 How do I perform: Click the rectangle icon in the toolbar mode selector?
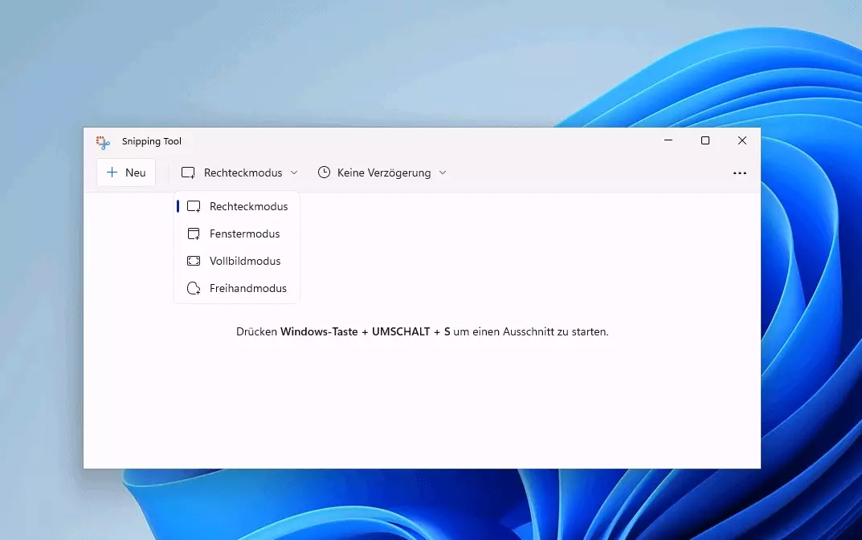click(x=189, y=173)
